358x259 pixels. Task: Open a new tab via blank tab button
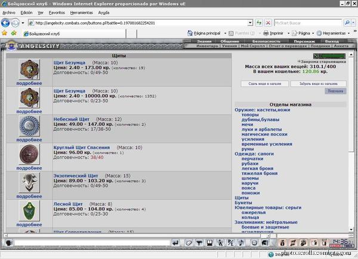click(x=131, y=34)
